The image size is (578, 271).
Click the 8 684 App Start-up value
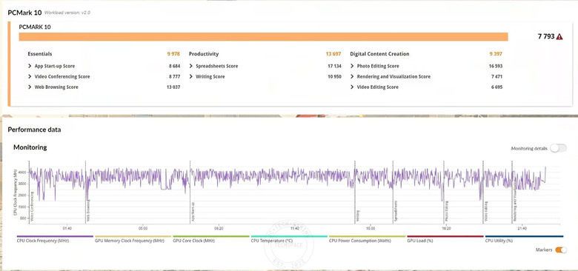point(174,67)
